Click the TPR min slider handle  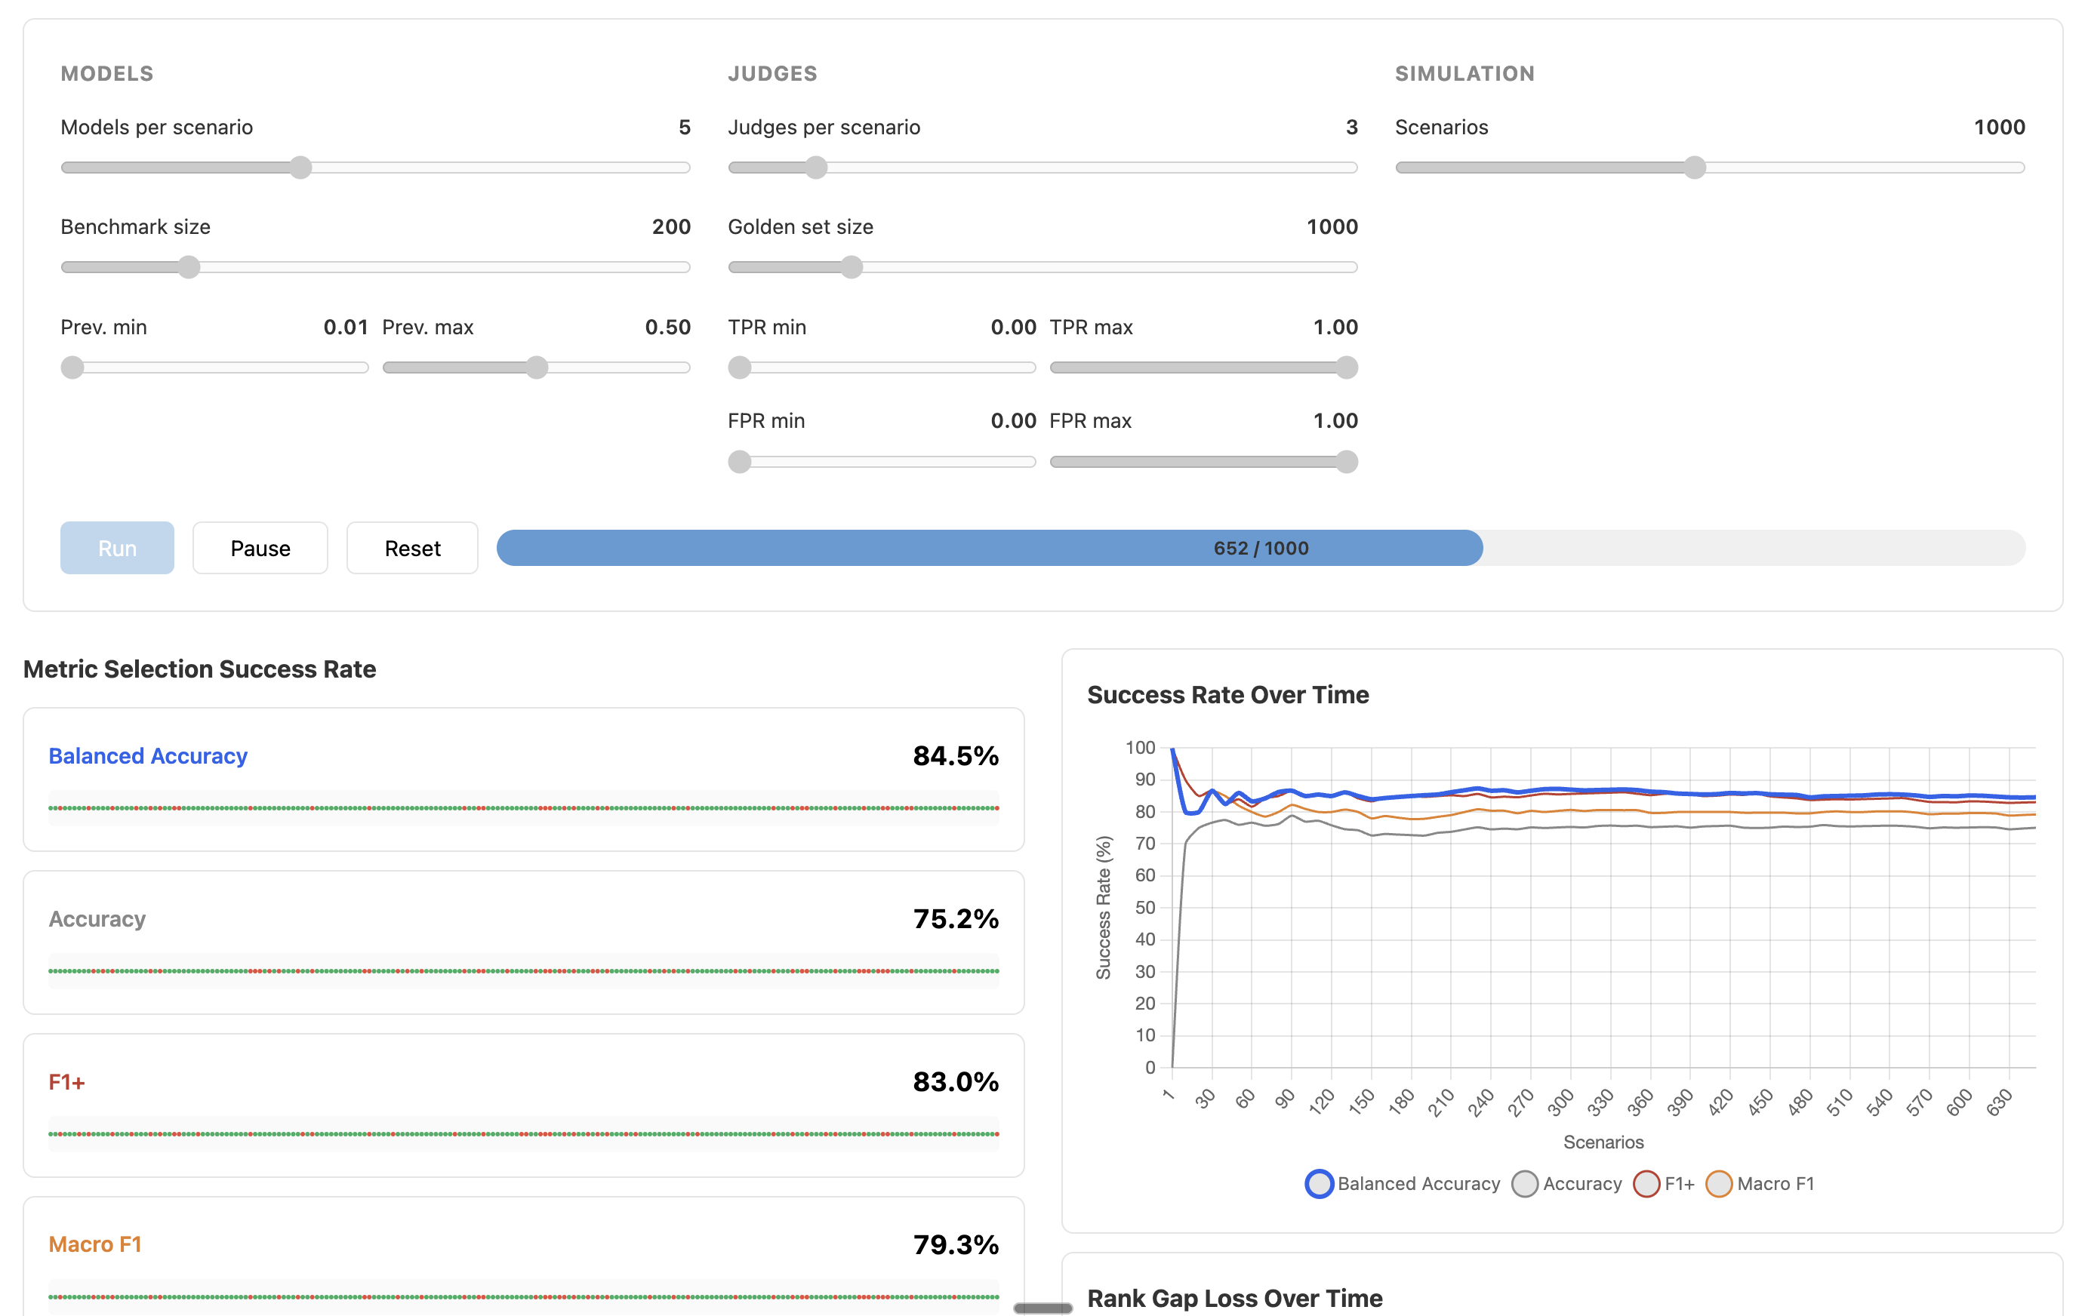[x=740, y=368]
